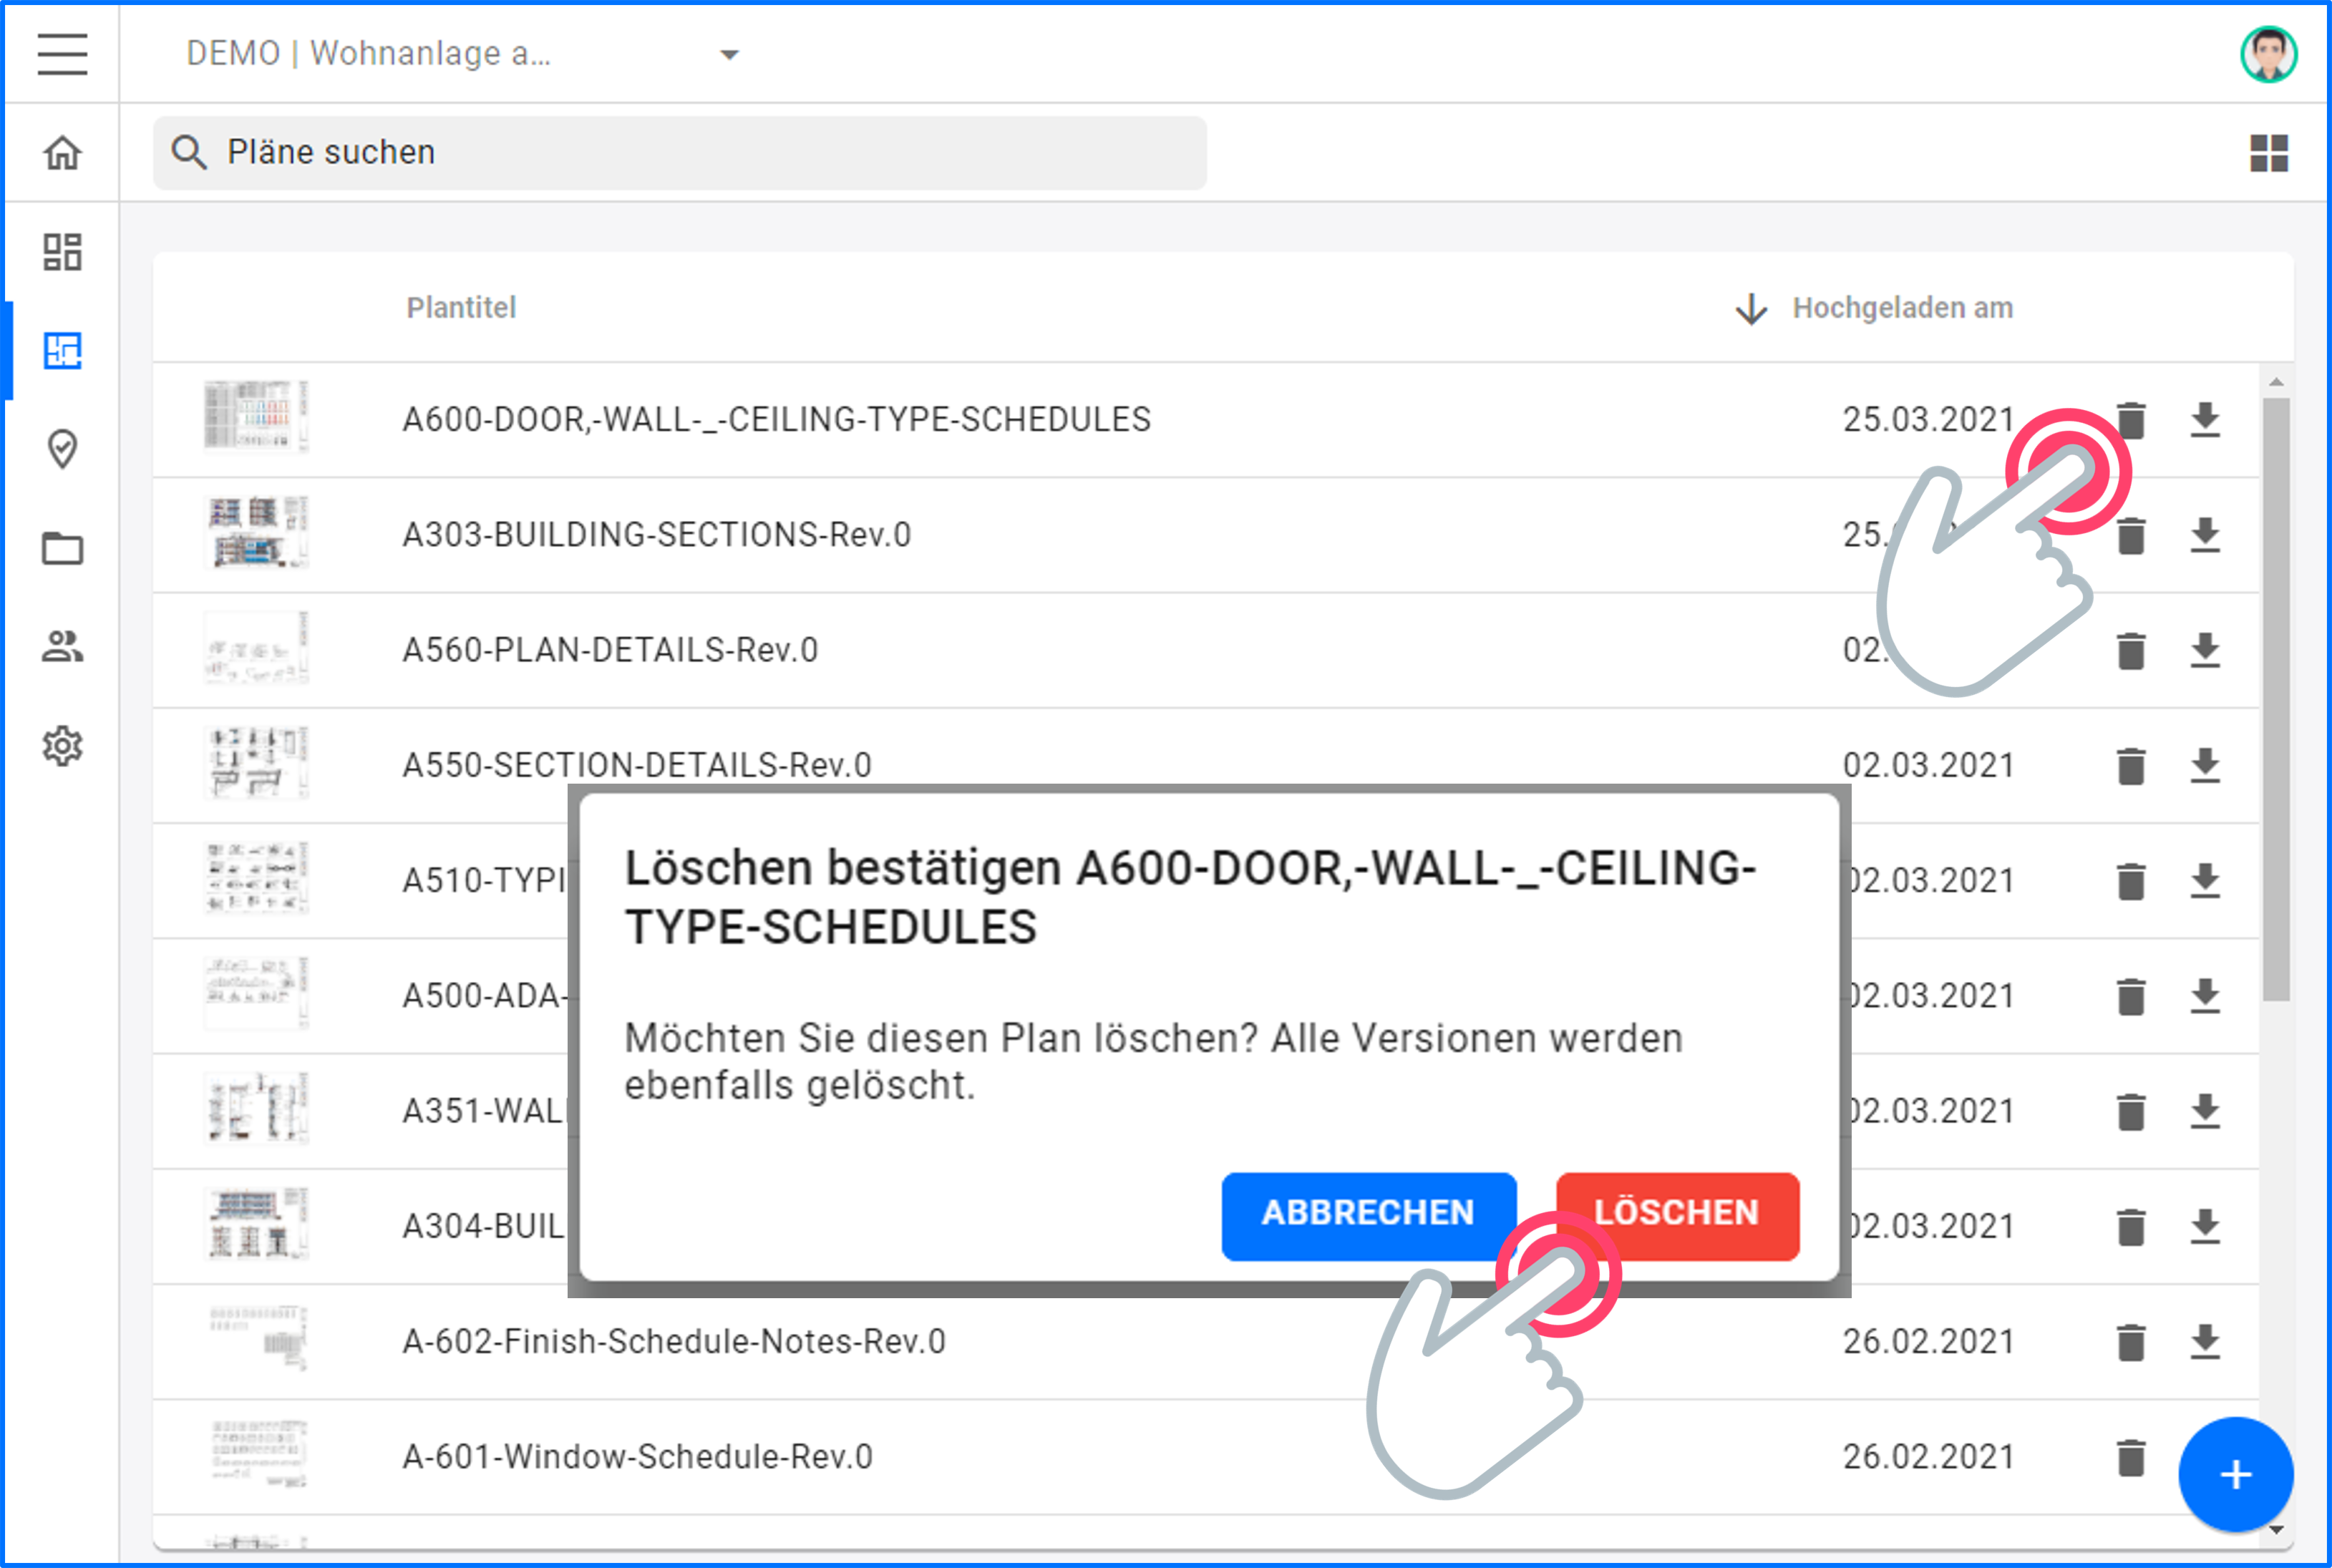Open the location pin tasks icon

(62, 449)
